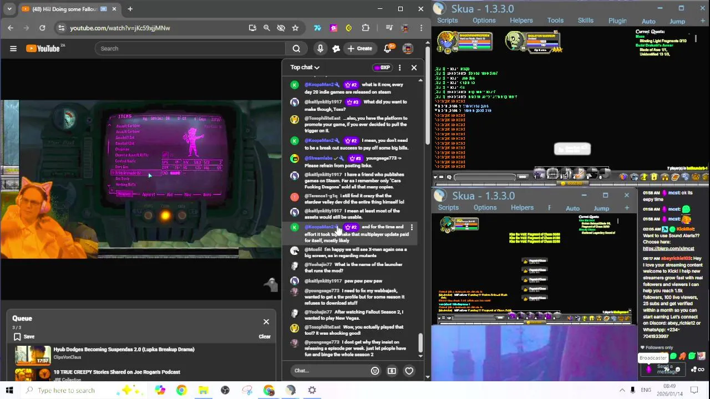Screen dimensions: 710x399
Task: Open Copilot icon on taskbar
Action: (160, 390)
